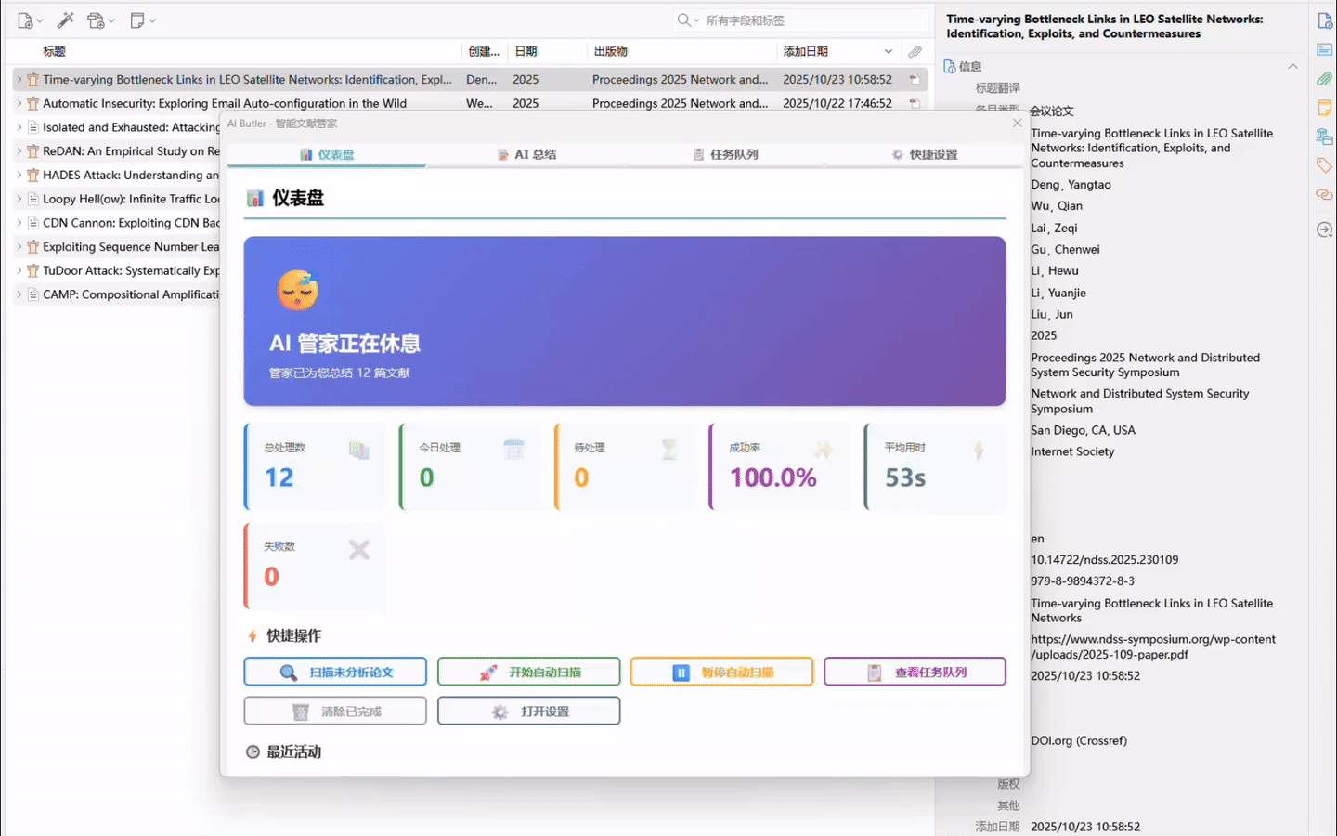
Task: Switch to the AI 总结 tab
Action: (x=526, y=154)
